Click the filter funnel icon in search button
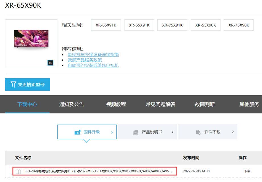The image size is (262, 182). 13,84
